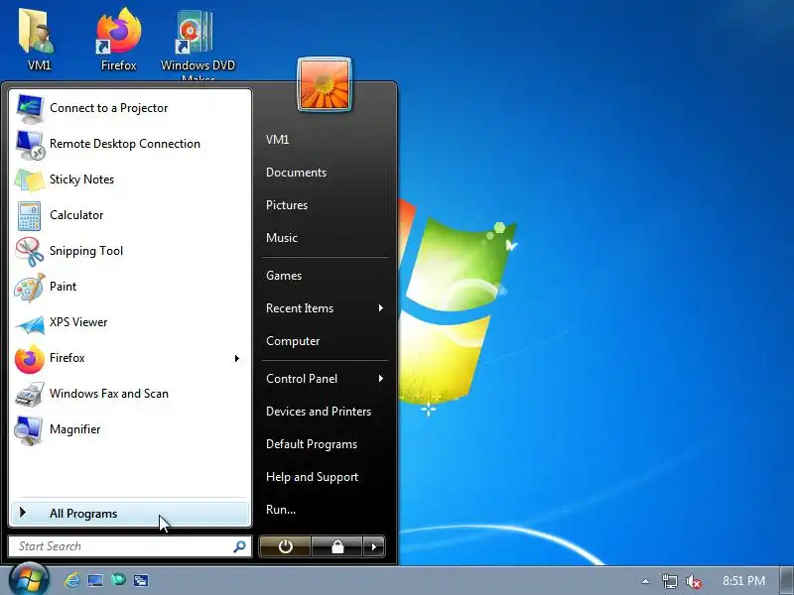Click the Show desktop strip beside the clock
Viewport: 794px width, 595px height.
[x=788, y=581]
